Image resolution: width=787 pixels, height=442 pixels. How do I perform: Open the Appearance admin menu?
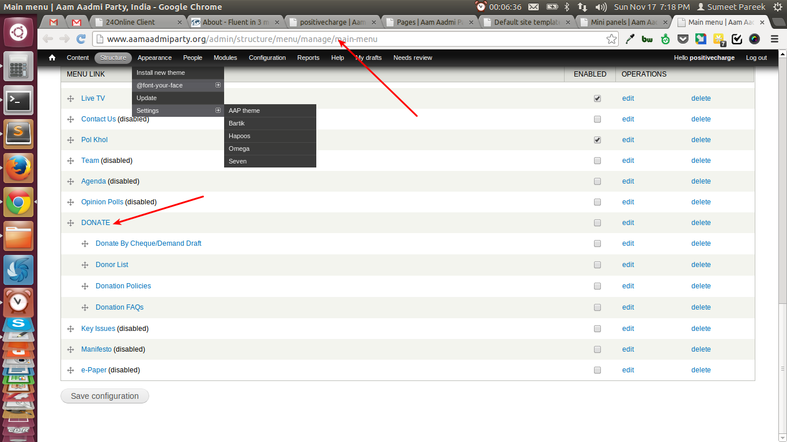(x=154, y=58)
